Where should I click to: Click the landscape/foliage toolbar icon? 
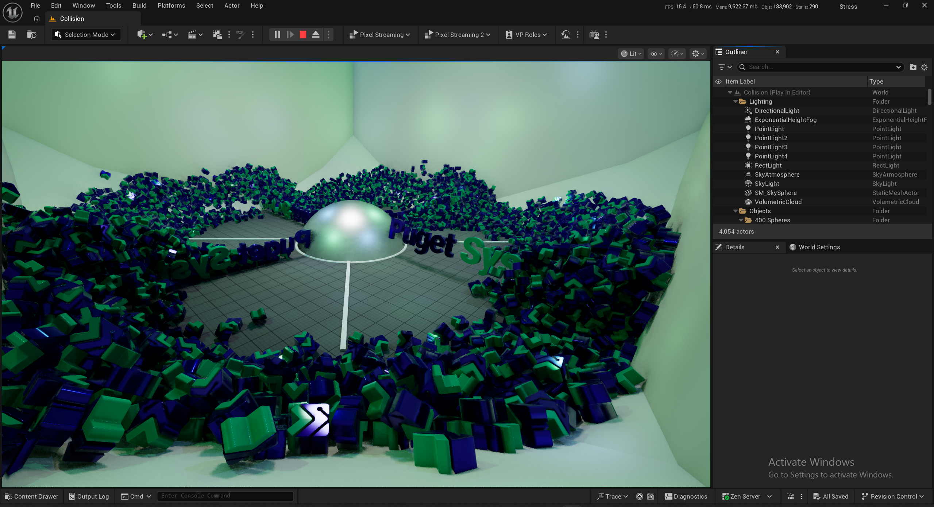click(566, 35)
